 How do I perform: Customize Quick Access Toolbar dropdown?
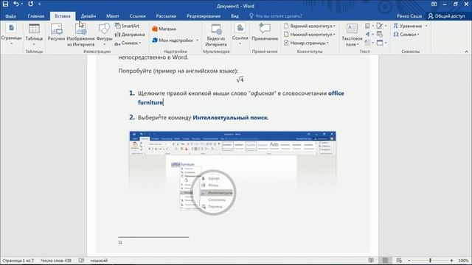tap(39, 4)
